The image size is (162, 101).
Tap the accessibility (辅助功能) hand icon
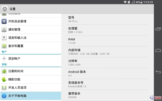pos(4,79)
